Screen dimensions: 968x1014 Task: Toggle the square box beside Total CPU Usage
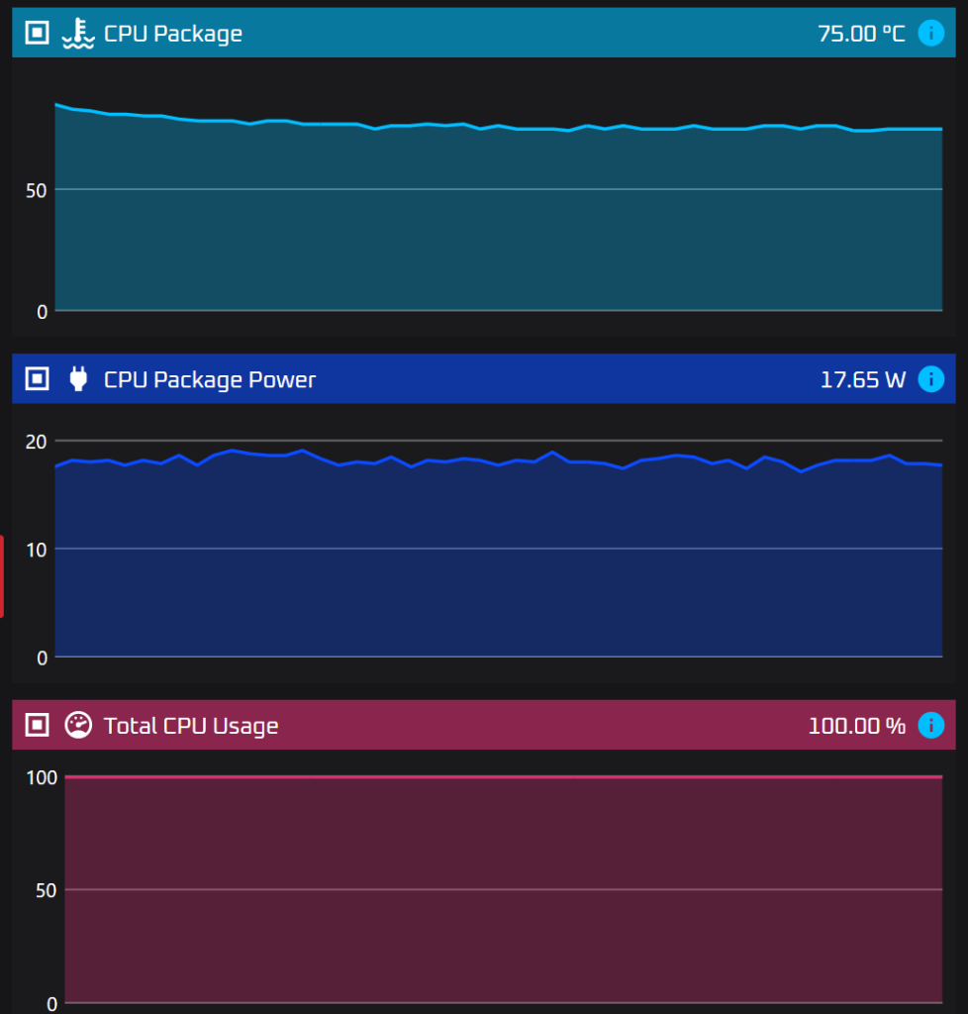pyautogui.click(x=37, y=726)
